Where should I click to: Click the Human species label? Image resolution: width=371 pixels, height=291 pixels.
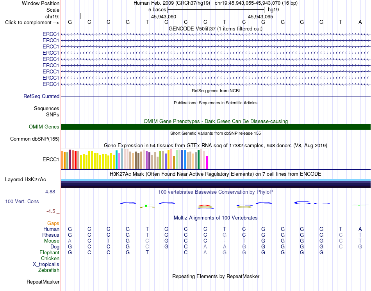[x=51, y=229]
